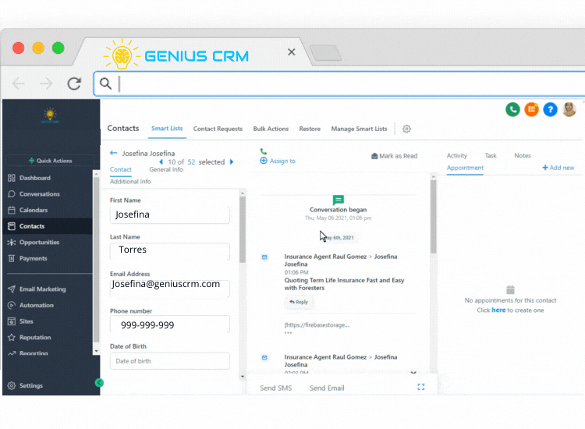Click the Email Address field
This screenshot has height=429, width=585.
click(x=170, y=288)
